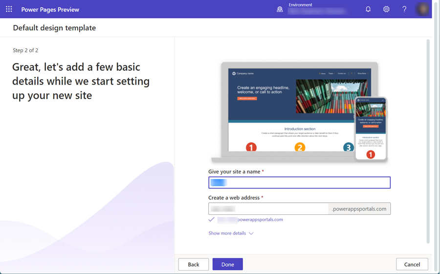Open the suggested powerappsportals.com link

point(250,220)
